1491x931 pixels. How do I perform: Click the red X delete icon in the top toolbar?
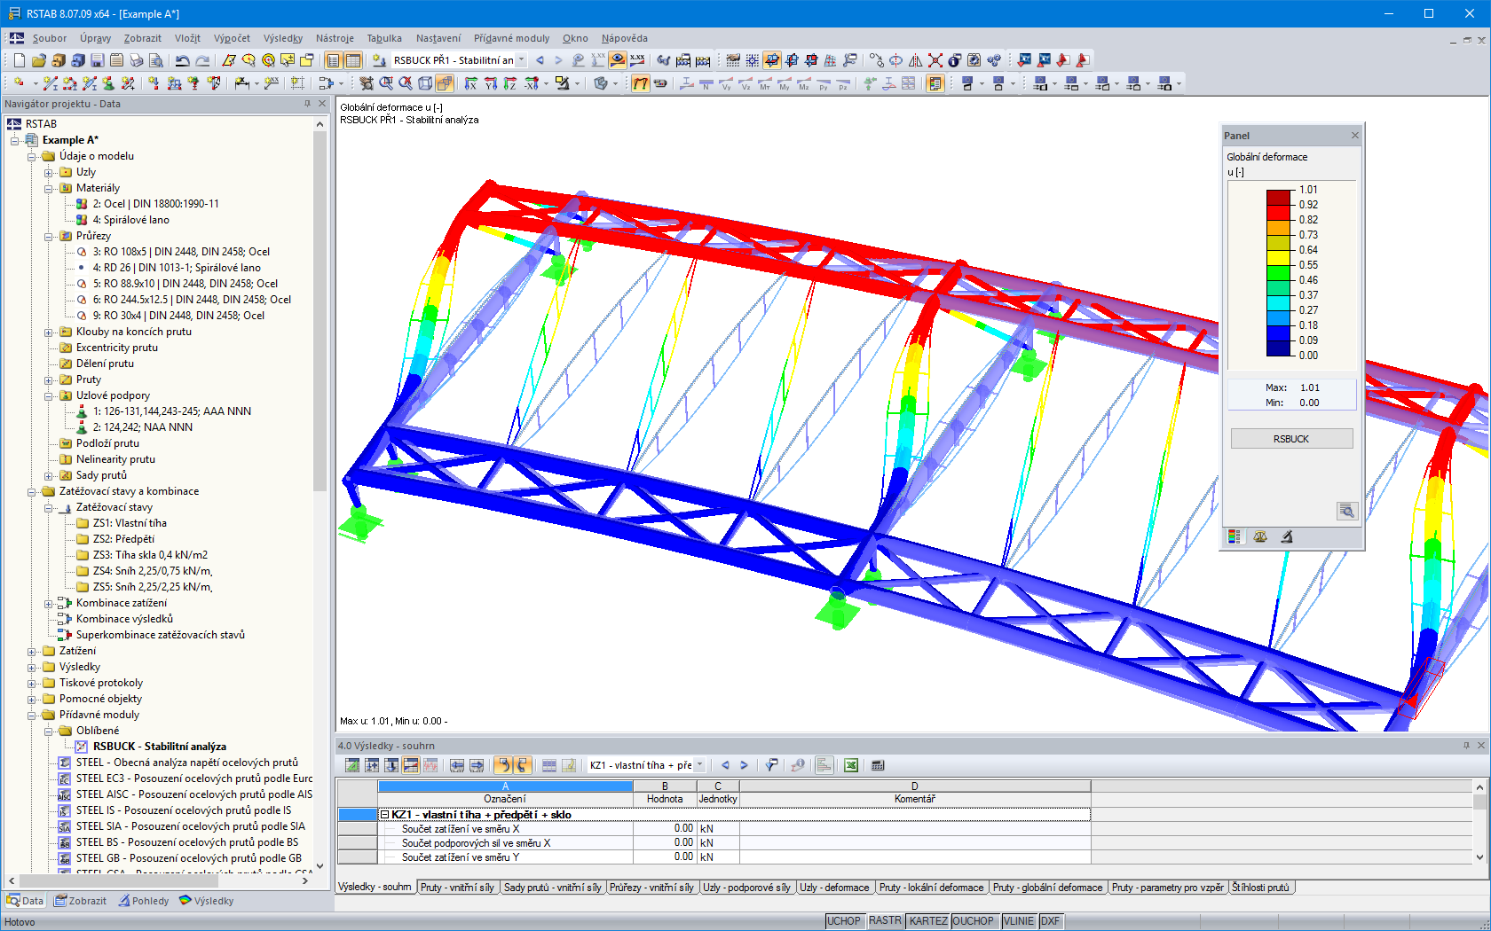pyautogui.click(x=935, y=60)
